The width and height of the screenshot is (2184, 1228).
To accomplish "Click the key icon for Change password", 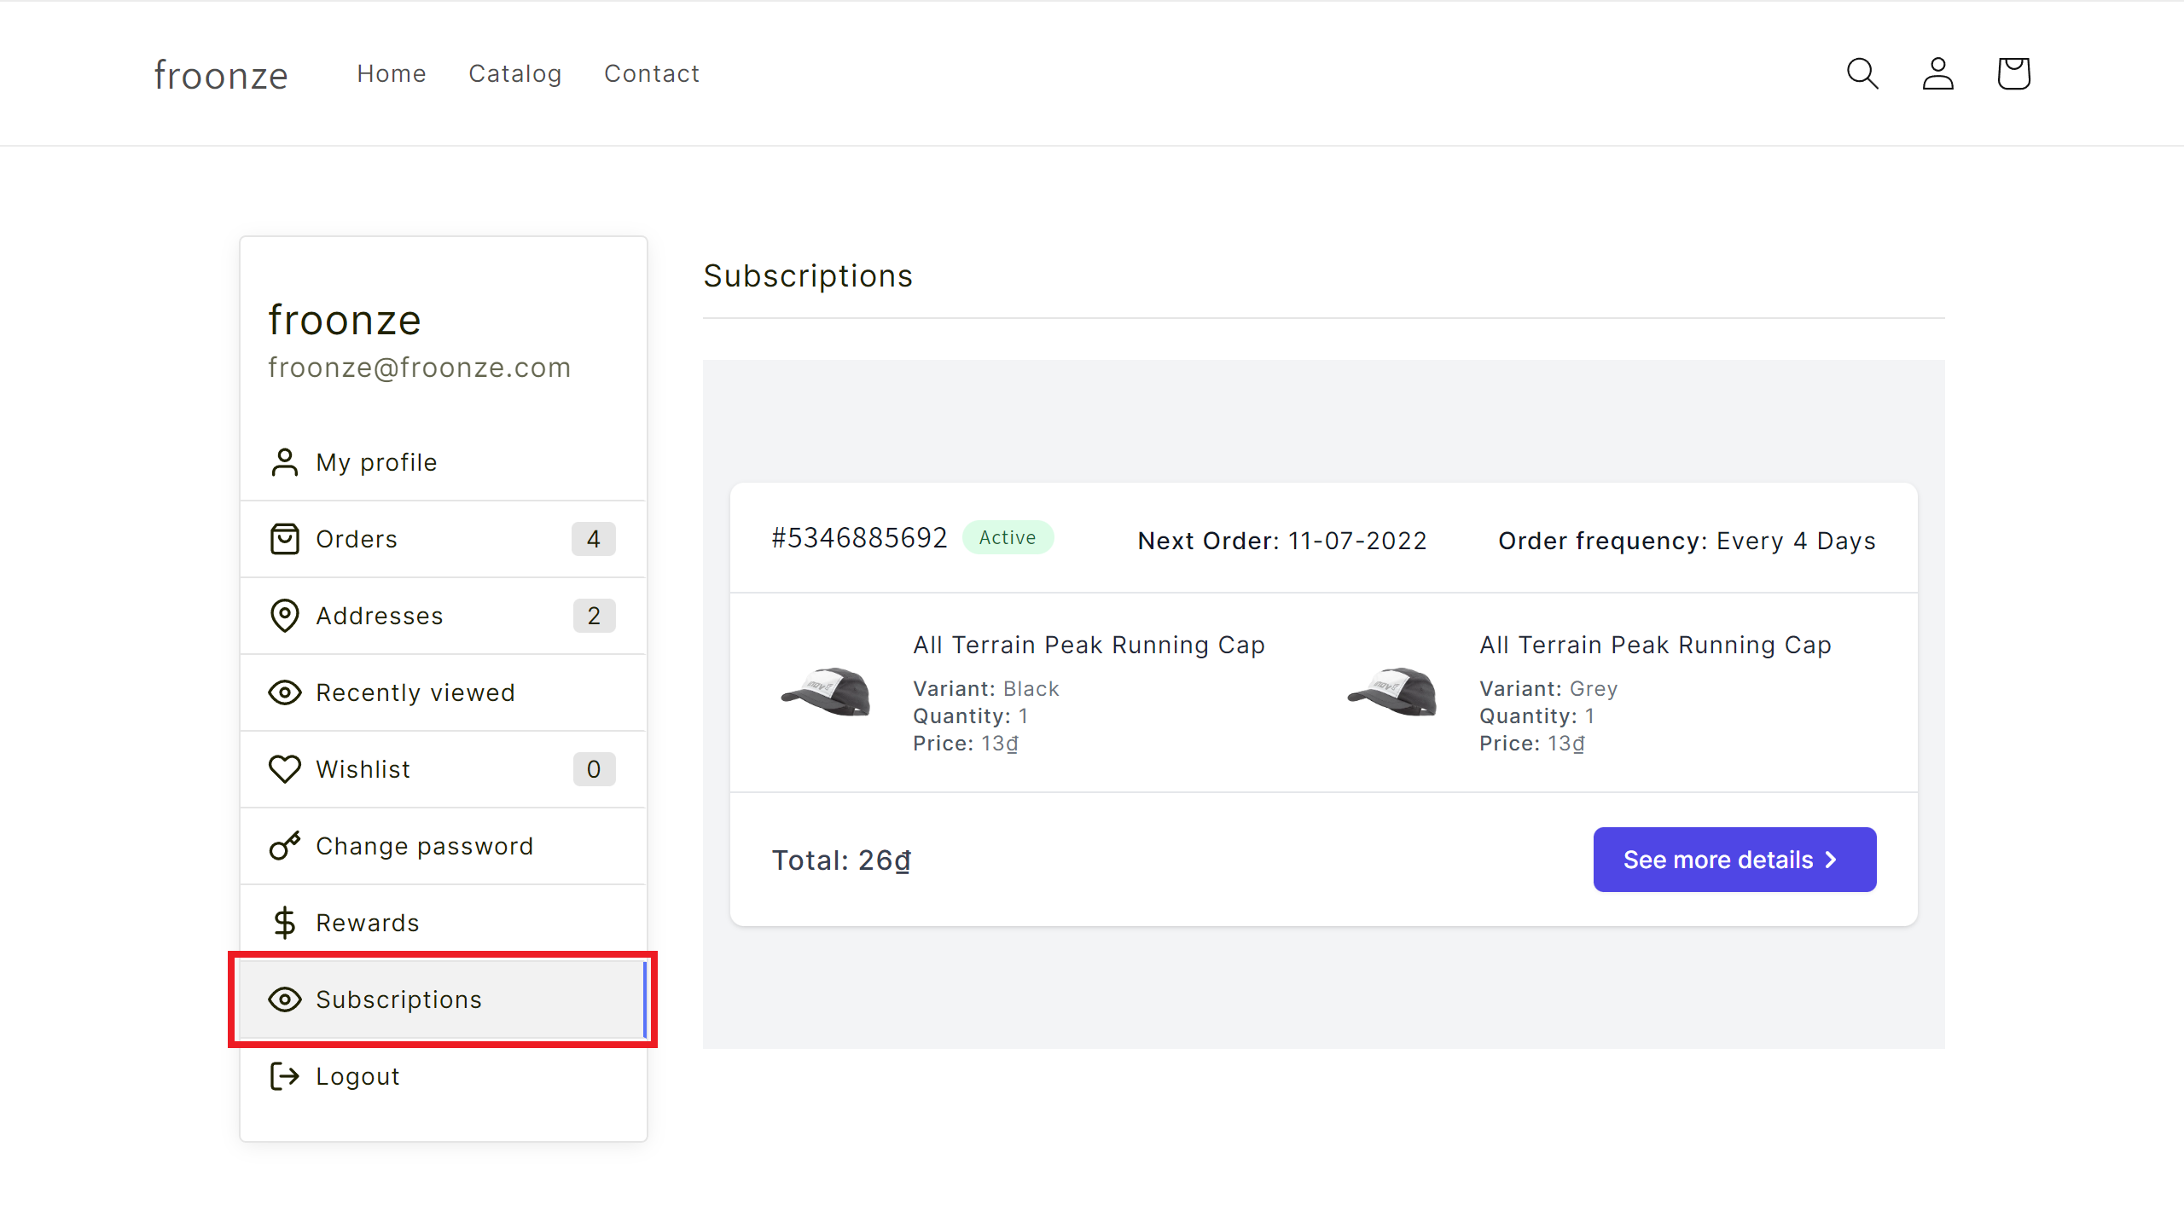I will point(285,845).
